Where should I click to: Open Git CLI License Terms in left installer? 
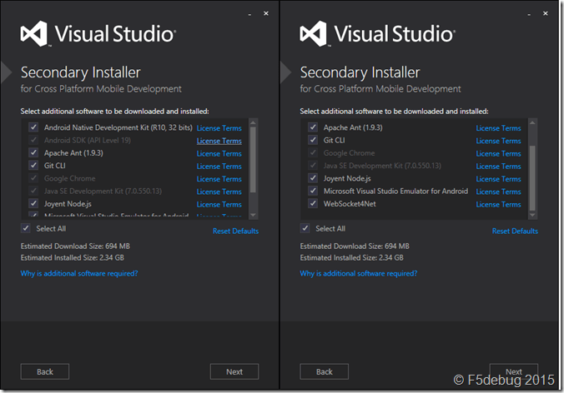(219, 167)
